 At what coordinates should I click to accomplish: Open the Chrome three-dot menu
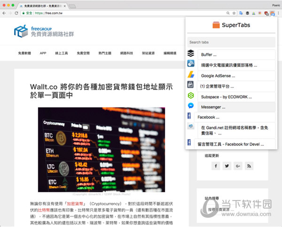pyautogui.click(x=278, y=13)
